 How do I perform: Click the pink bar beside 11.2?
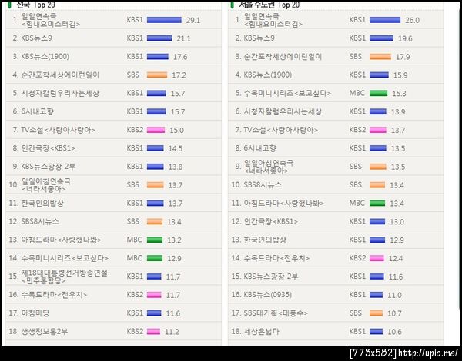(153, 331)
